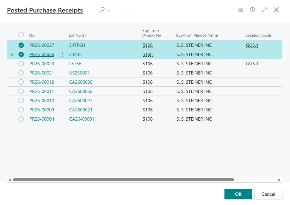Viewport: 290px width, 205px height.
Task: Show the information FactBox icon
Action: click(x=252, y=10)
